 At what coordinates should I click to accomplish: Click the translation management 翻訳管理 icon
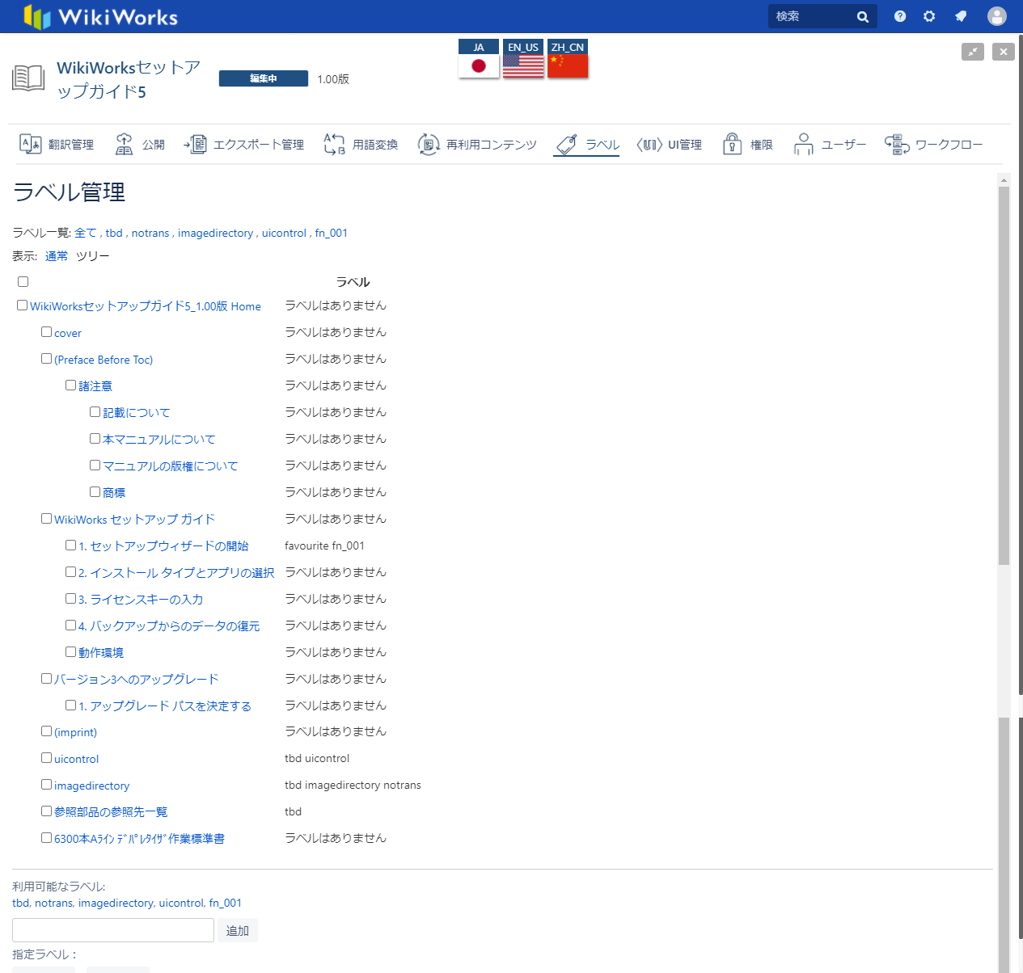[31, 144]
